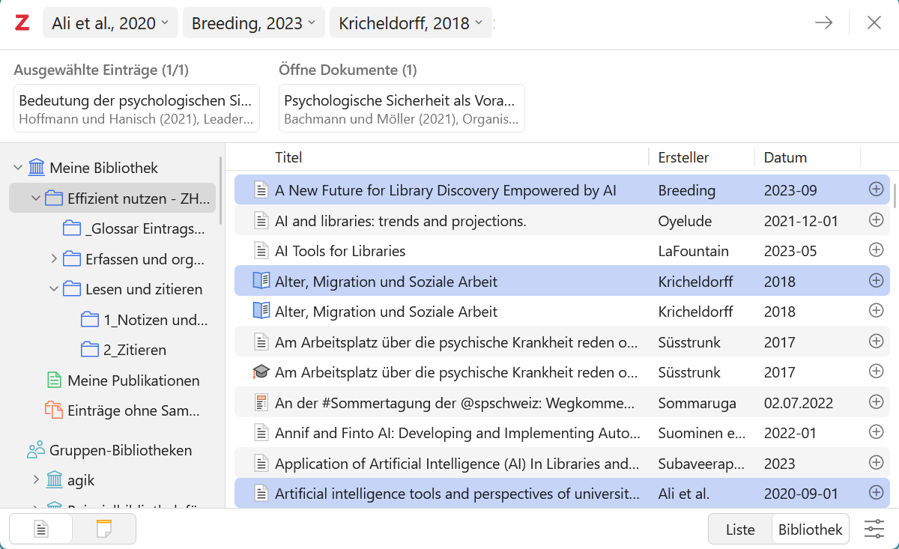This screenshot has width=899, height=549.
Task: Sort by the Ersteller column header
Action: point(683,157)
